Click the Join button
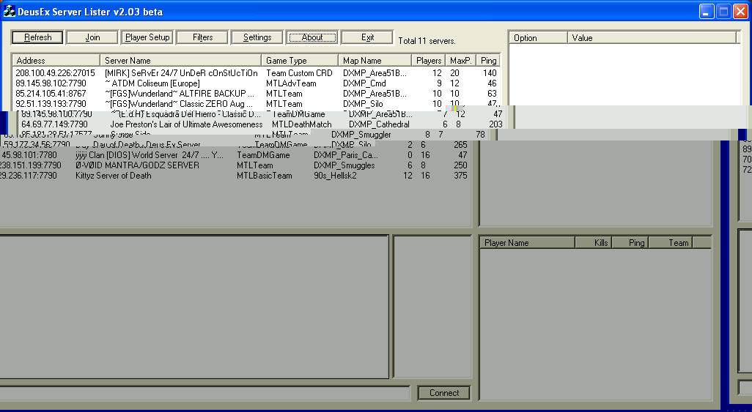This screenshot has width=752, height=412. (92, 37)
